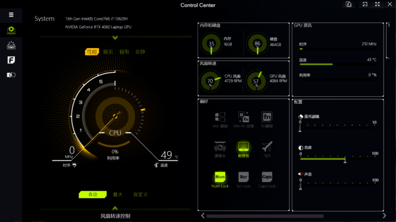The height and width of the screenshot is (222, 396).
Task: Open the user manual icon in the title bar
Action: (x=348, y=4)
